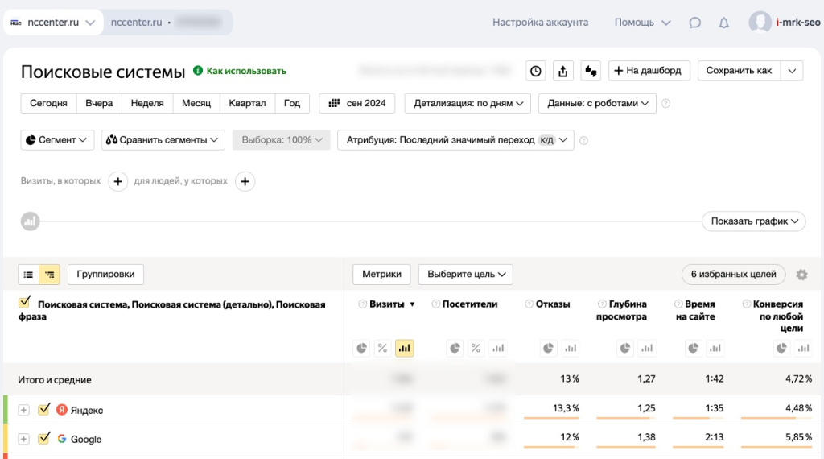Open the chat messages bubble icon
The height and width of the screenshot is (459, 824).
pos(695,23)
